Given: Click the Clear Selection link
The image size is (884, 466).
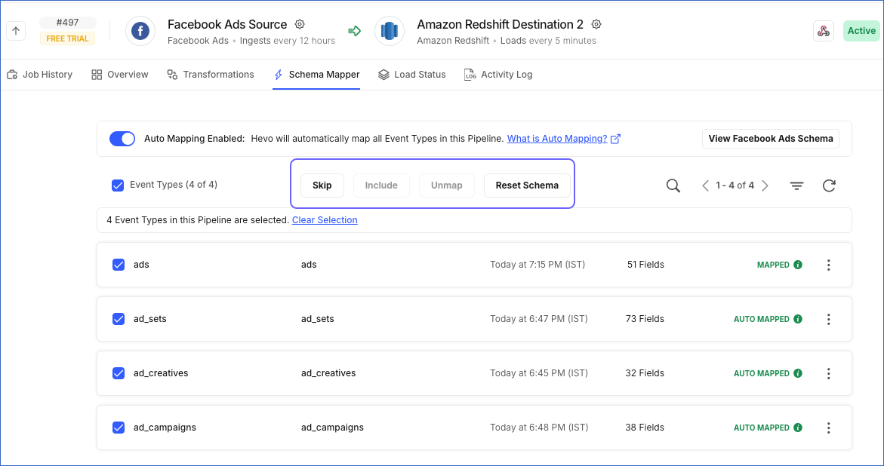Looking at the screenshot, I should [x=325, y=220].
